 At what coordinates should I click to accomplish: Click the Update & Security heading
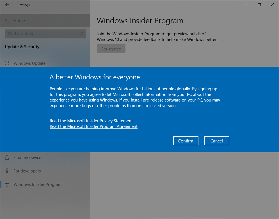22,47
